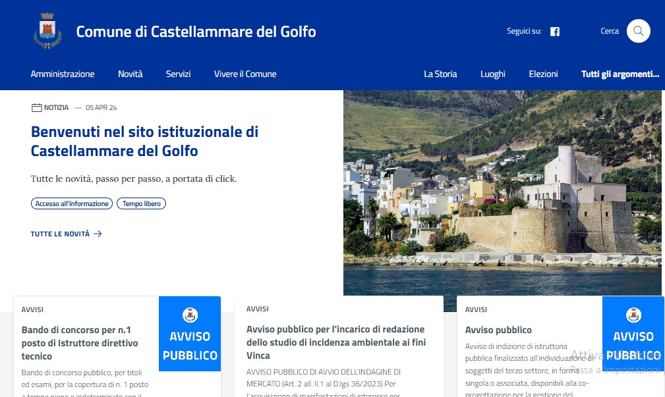Select Elezioni in the navigation bar
Image resolution: width=665 pixels, height=397 pixels.
pos(543,74)
